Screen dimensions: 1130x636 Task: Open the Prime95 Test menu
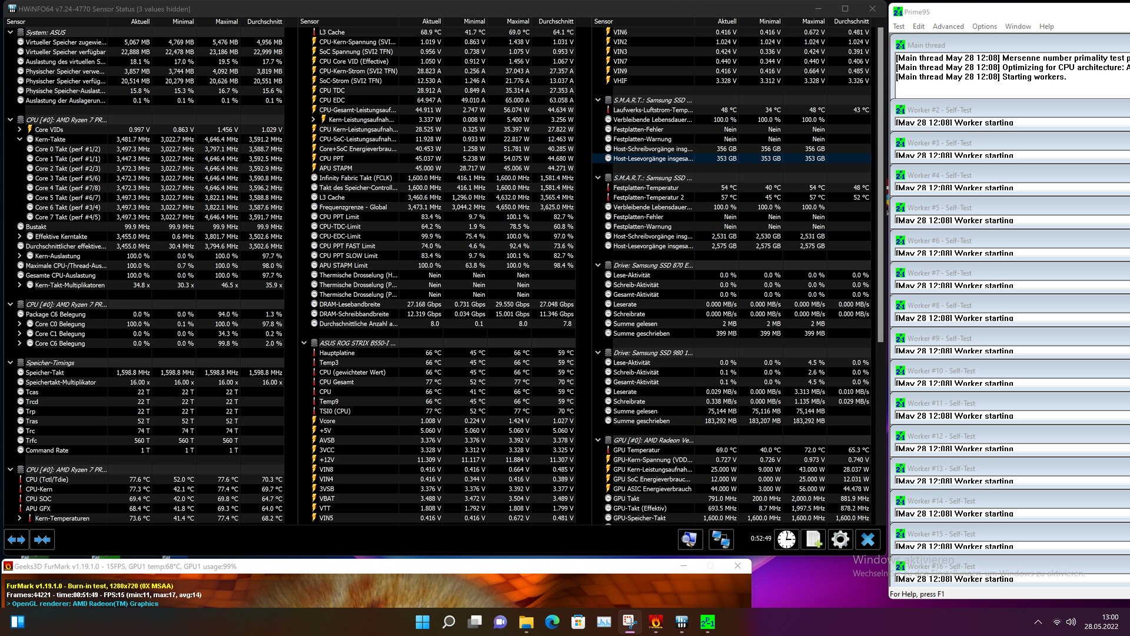898,26
